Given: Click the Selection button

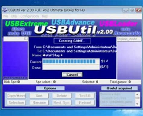Looking at the screenshot, I should point(16,103).
